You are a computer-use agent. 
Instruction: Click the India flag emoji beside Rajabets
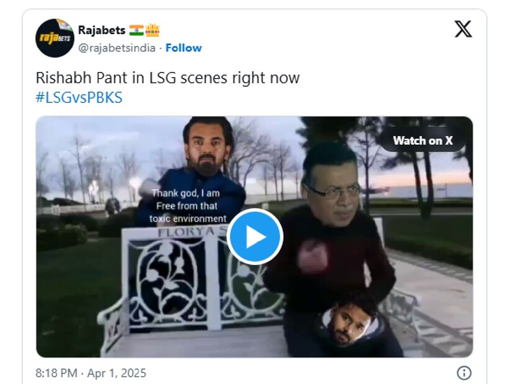136,30
